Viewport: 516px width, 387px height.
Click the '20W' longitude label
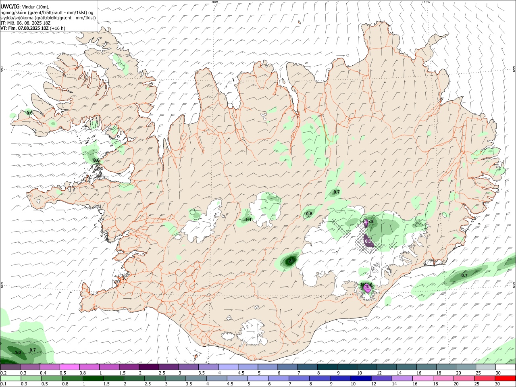point(214,2)
